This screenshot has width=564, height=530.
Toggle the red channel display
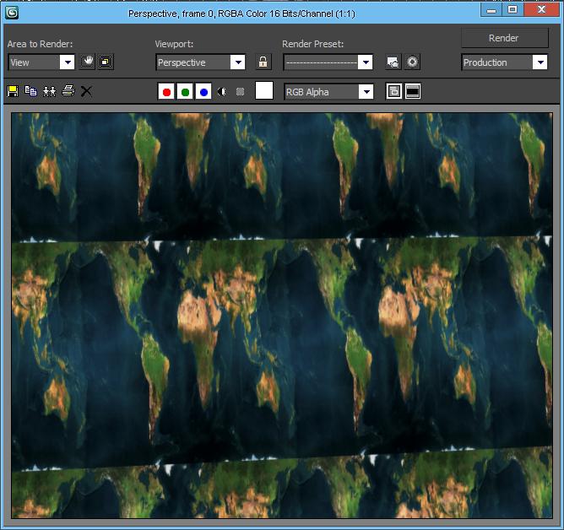(x=166, y=92)
